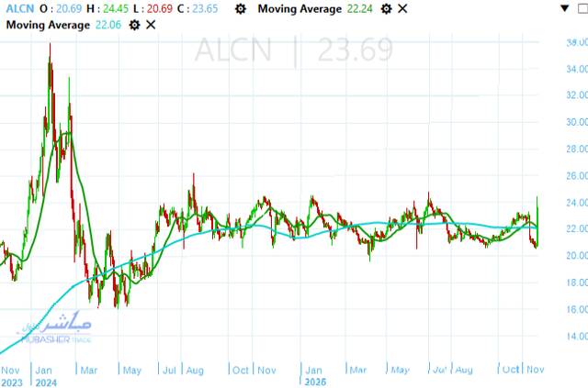
Task: Select the Moving Average 22.24 legend label
Action: [303, 9]
